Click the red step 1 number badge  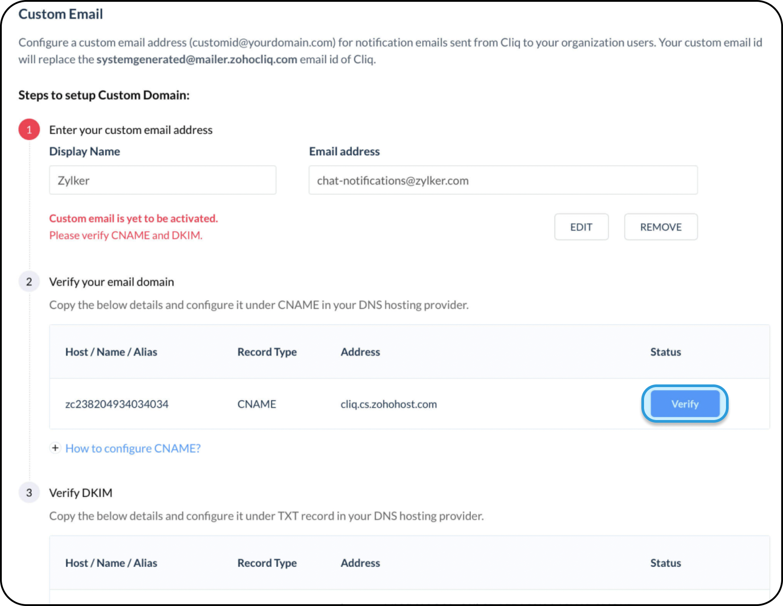[29, 129]
